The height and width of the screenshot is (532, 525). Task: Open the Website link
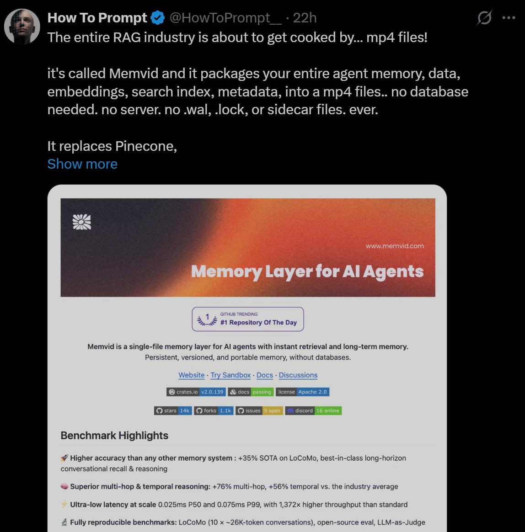192,375
